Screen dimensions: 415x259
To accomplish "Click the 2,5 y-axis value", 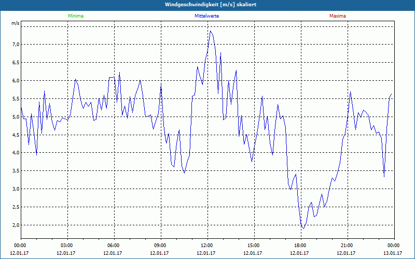I will (x=16, y=207).
